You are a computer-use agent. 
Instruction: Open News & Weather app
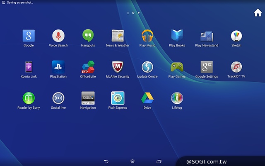[x=118, y=36]
